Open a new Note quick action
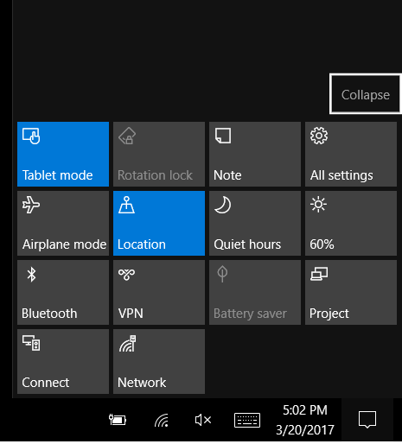Viewport: 402px width, 444px height. (x=255, y=154)
